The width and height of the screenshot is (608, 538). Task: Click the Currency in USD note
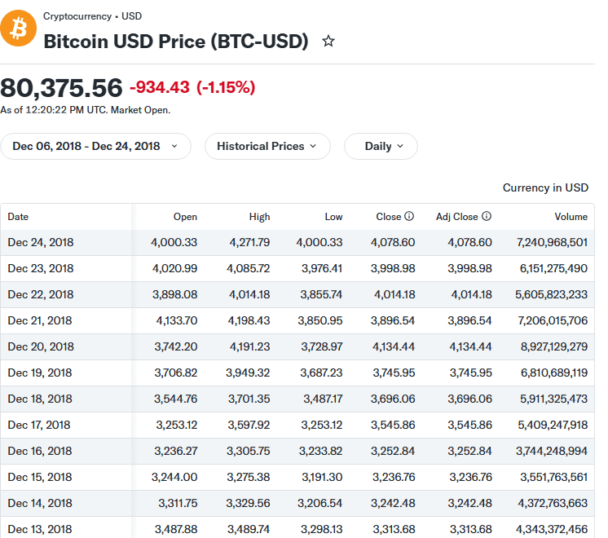tap(545, 187)
